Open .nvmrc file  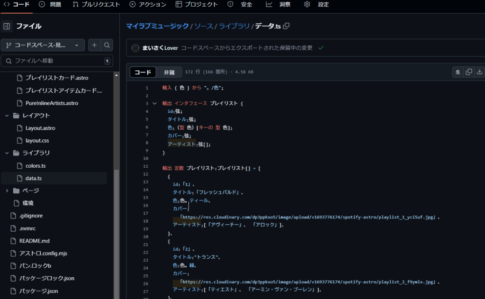[x=27, y=228]
